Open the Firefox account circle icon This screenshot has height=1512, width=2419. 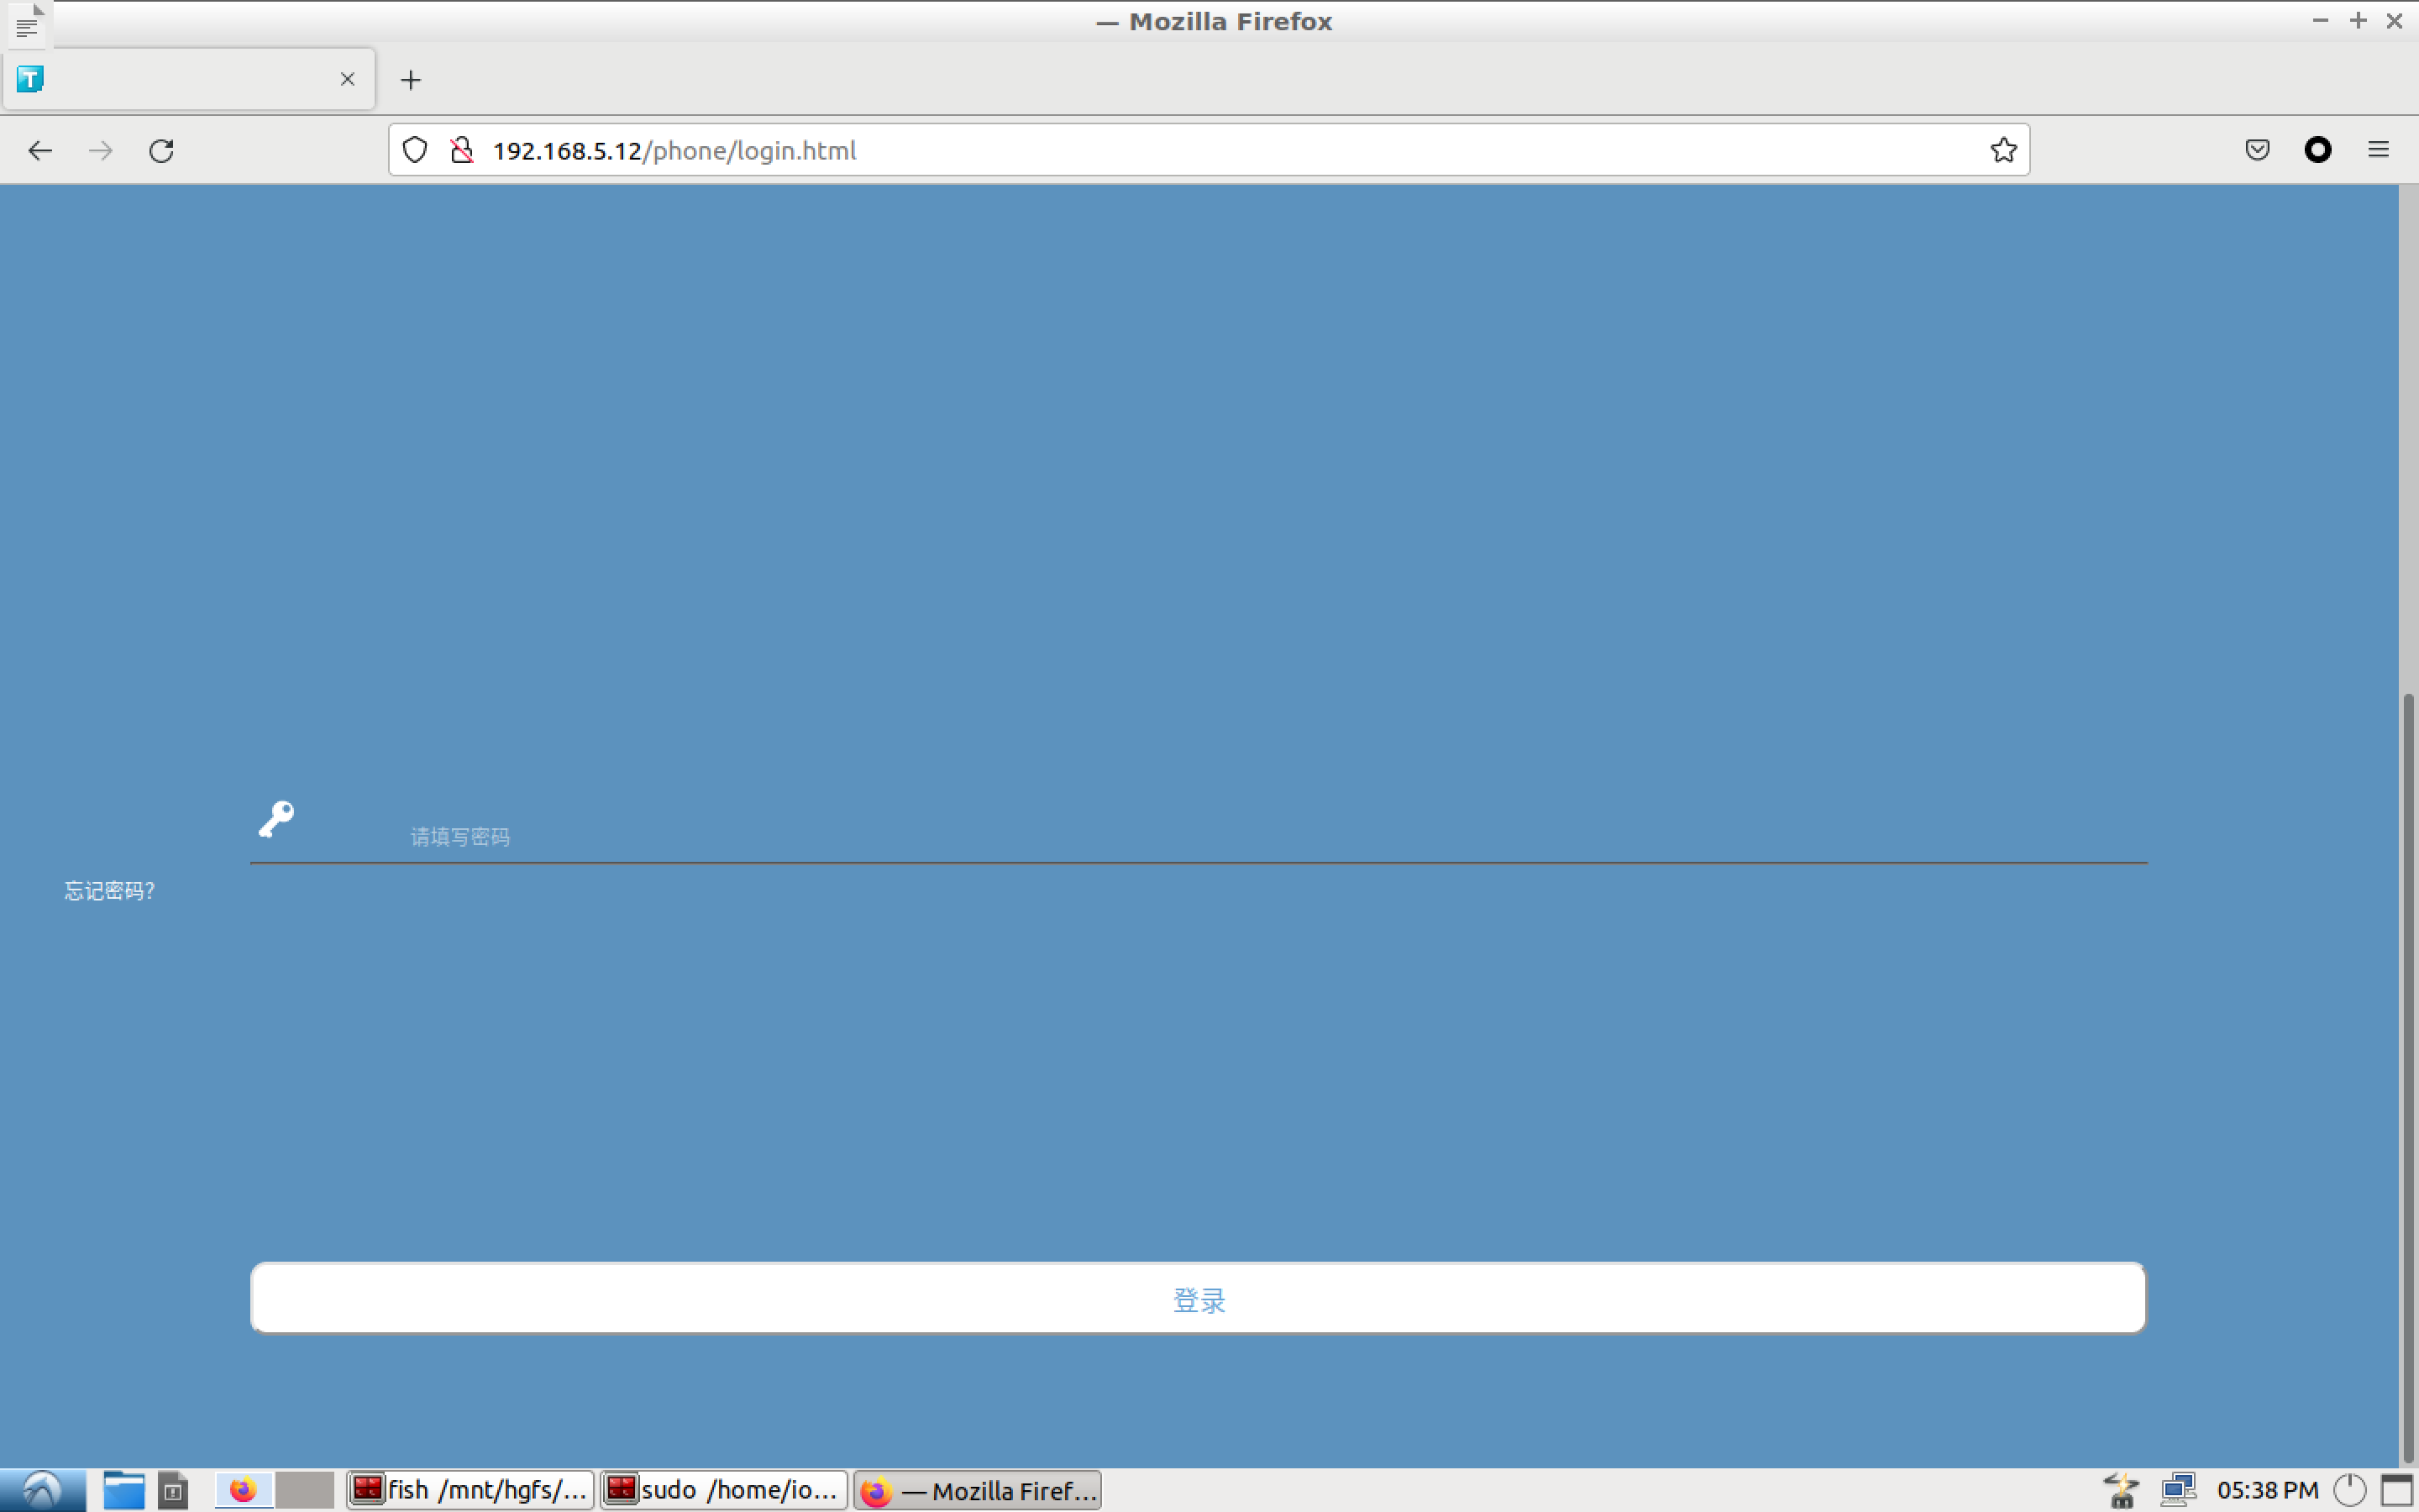(2318, 150)
